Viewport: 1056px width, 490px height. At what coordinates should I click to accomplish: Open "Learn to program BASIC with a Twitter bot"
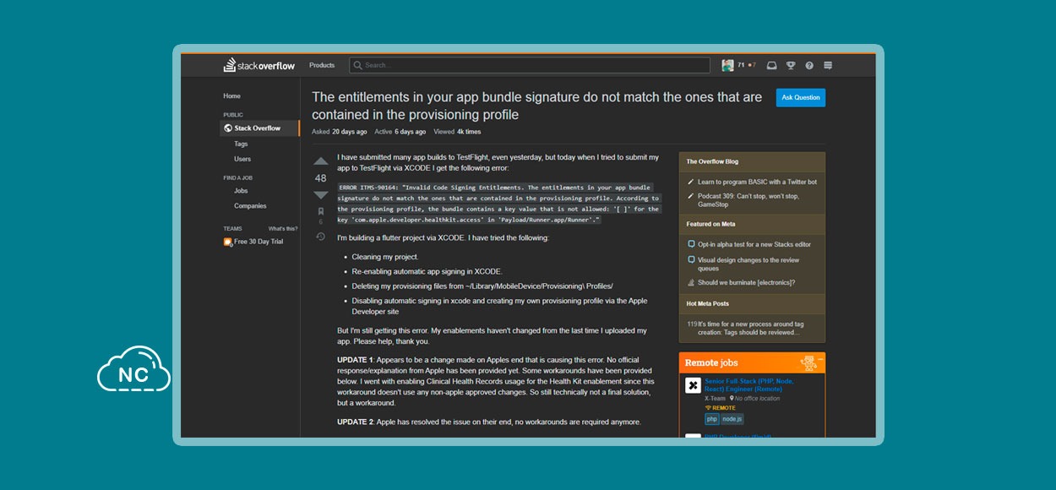(x=757, y=182)
